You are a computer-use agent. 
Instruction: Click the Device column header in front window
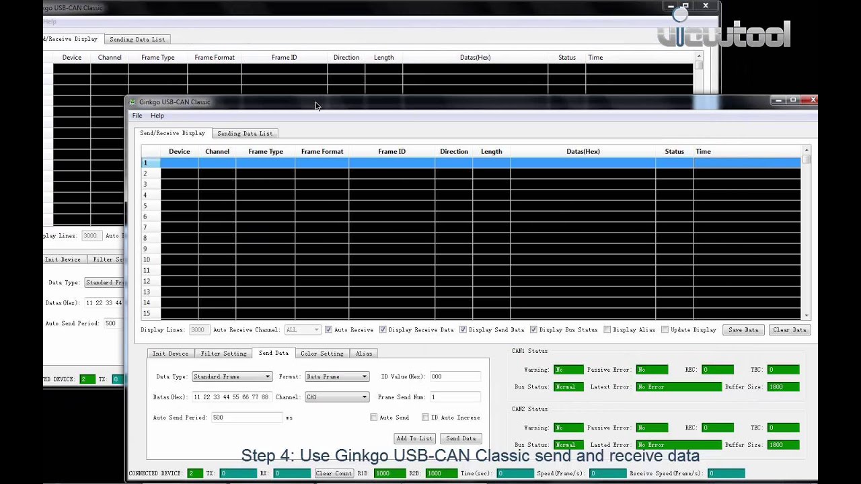click(x=180, y=152)
